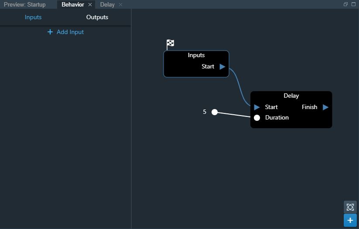Switch to the Preview: Startup tab
Screen dimensions: 359x229
(x=25, y=4)
